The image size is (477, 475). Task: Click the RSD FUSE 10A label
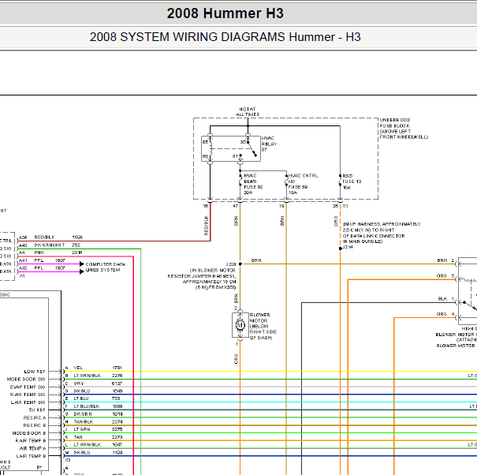(x=352, y=181)
